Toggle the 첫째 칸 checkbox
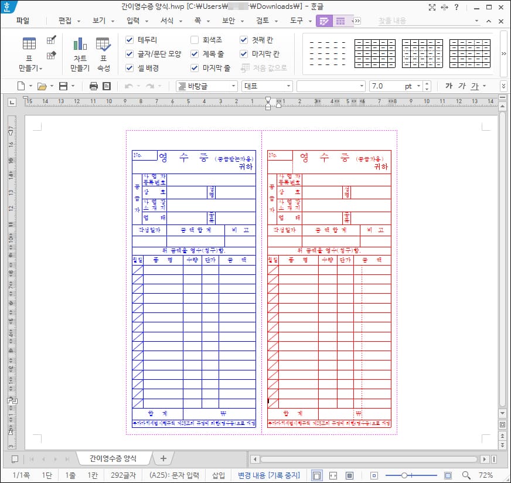511x483 pixels. tap(244, 40)
